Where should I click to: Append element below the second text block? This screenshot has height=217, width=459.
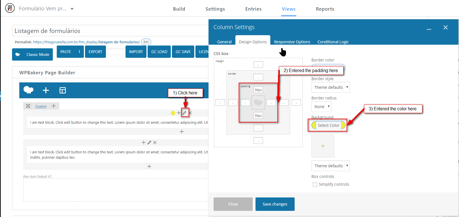click(x=149, y=166)
